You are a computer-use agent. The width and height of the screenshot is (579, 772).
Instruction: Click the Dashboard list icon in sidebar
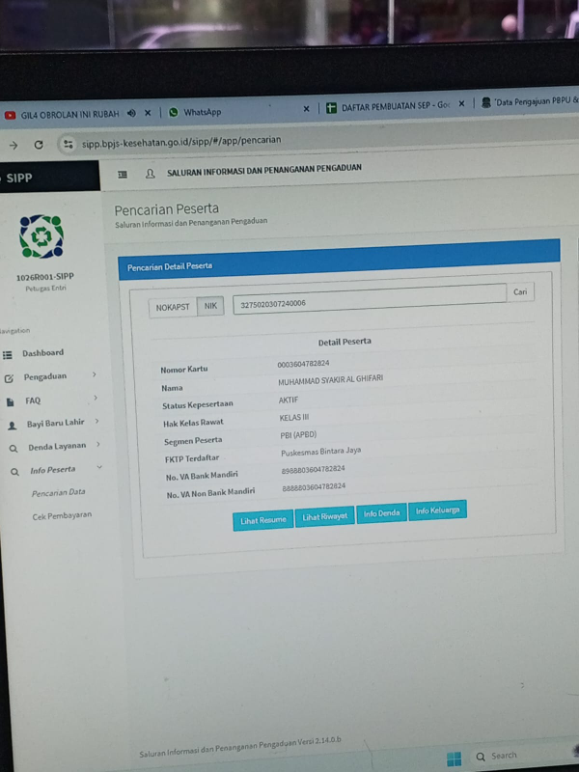8,355
